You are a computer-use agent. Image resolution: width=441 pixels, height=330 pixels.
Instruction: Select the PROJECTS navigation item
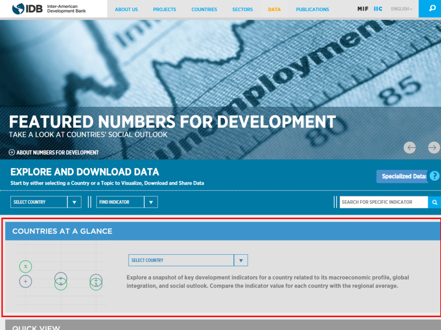(165, 9)
